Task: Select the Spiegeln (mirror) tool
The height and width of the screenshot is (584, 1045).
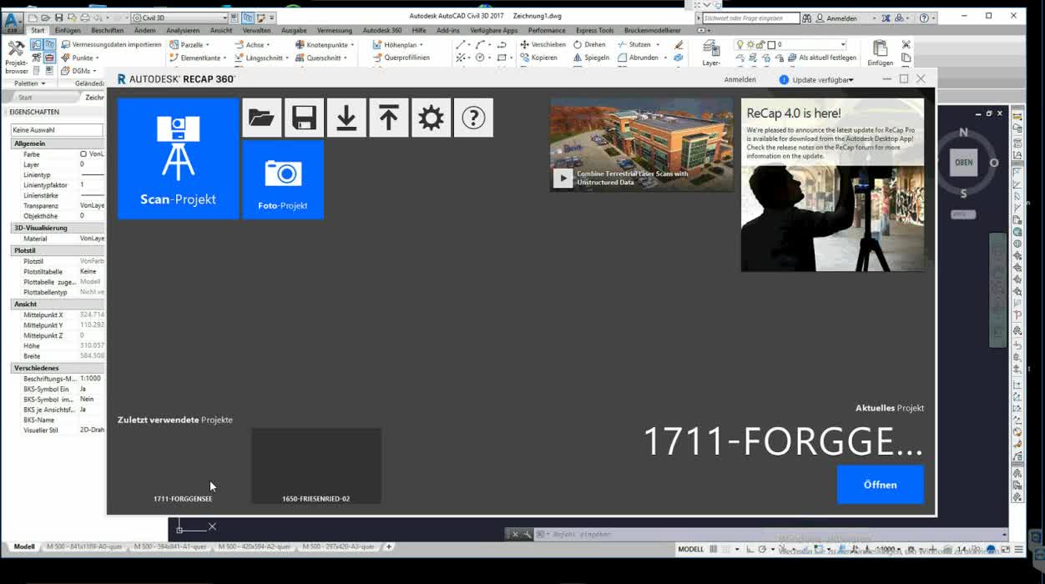Action: tap(591, 58)
